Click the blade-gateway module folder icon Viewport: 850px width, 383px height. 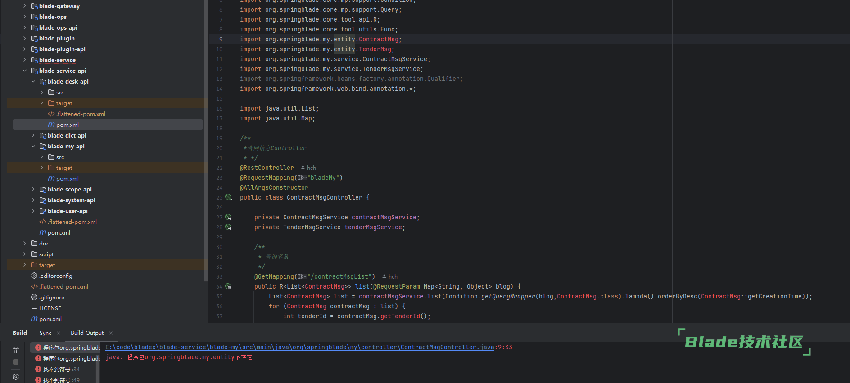pyautogui.click(x=34, y=6)
